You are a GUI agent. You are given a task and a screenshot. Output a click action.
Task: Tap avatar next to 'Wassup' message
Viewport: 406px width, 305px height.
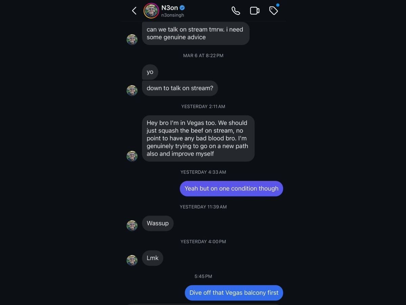pos(132,225)
